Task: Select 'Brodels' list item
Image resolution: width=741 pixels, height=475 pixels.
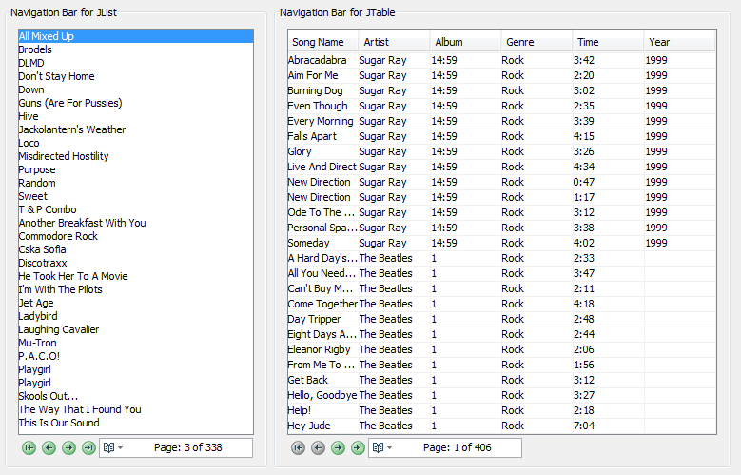Action: click(x=136, y=49)
